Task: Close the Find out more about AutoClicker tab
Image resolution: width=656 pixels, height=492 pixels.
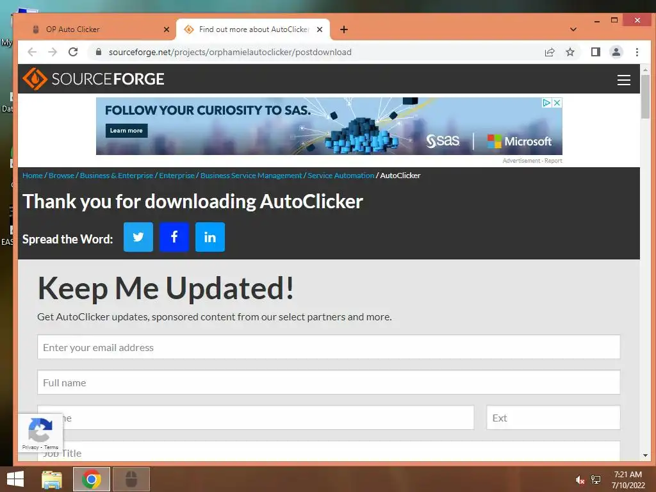Action: click(320, 29)
